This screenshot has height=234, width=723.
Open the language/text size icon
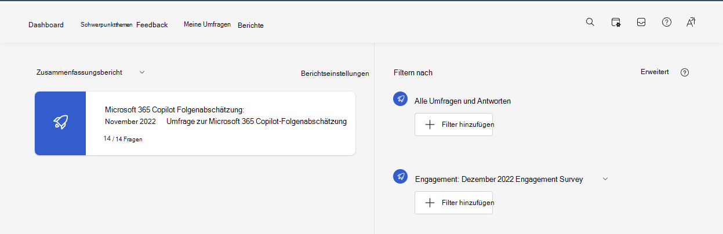691,22
